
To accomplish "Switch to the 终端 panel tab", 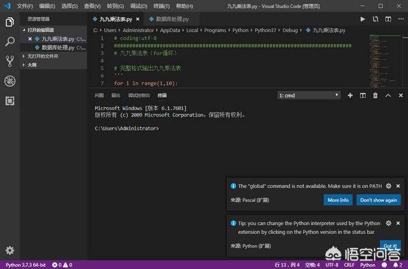I will (x=162, y=96).
